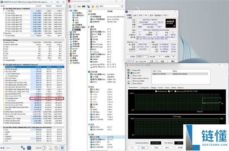Click AMD Ryzen 7 logo in CPU-Z
This screenshot has height=151, width=229.
tap(171, 23)
